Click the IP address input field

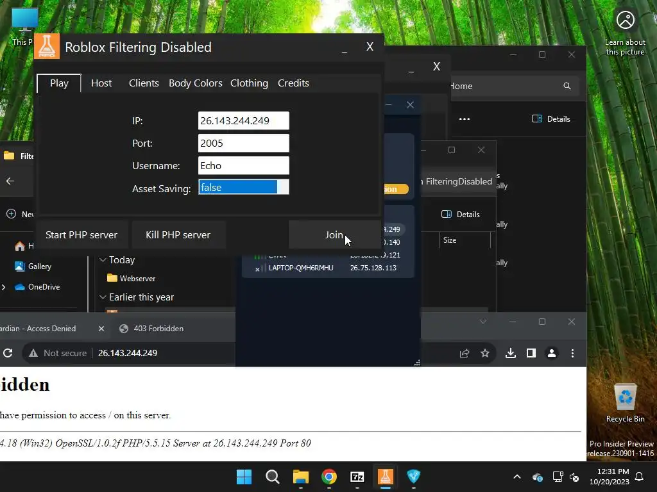pyautogui.click(x=243, y=120)
